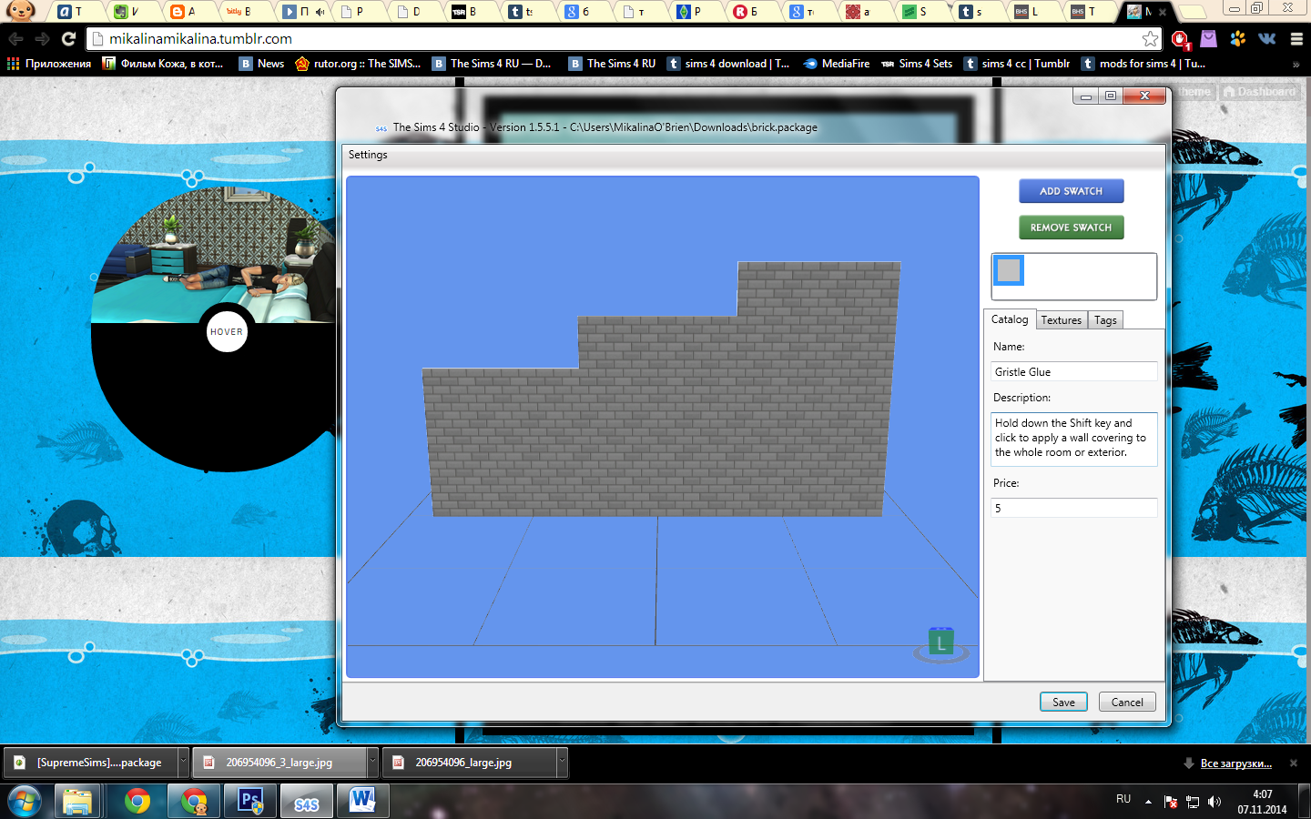Viewport: 1311px width, 819px height.
Task: Click the Save button
Action: pos(1063,702)
